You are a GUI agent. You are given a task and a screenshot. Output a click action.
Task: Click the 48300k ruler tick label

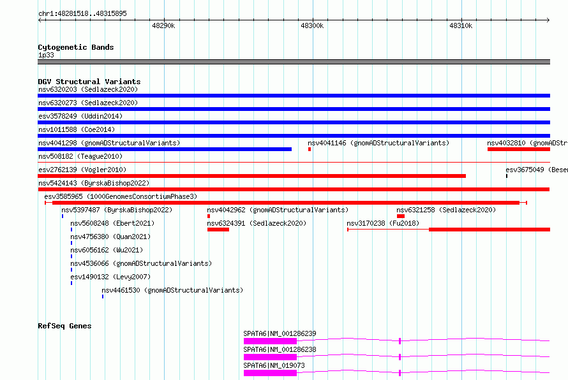pyautogui.click(x=312, y=26)
